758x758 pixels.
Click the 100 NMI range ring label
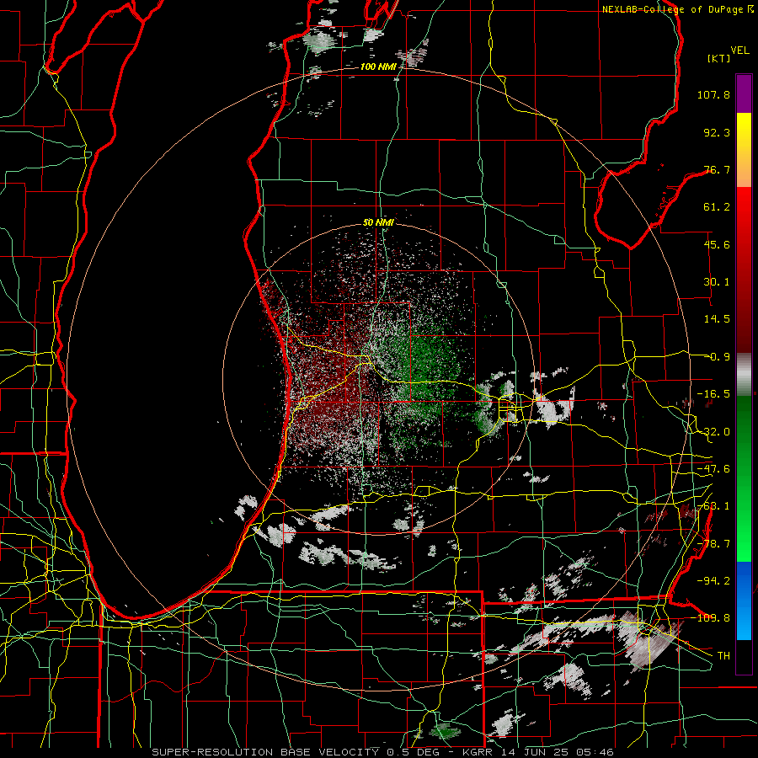point(378,67)
